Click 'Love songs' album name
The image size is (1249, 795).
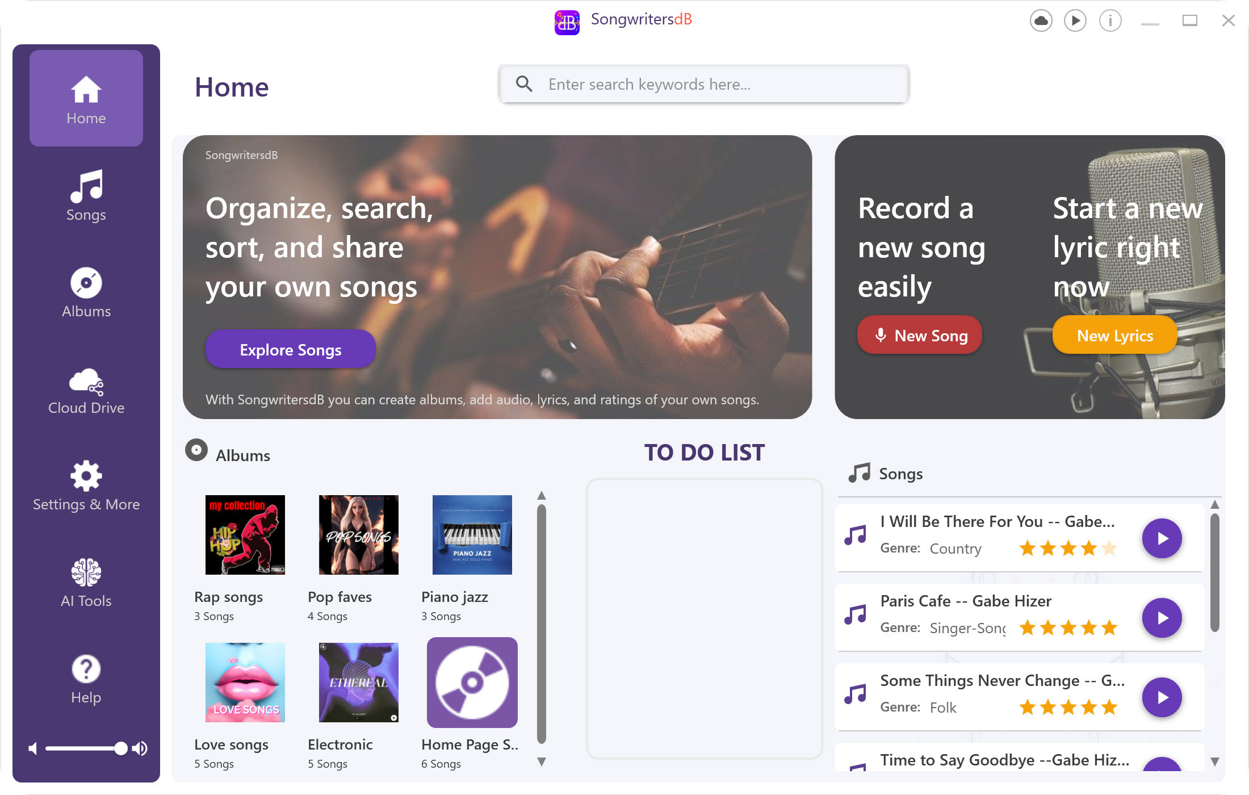tap(232, 744)
